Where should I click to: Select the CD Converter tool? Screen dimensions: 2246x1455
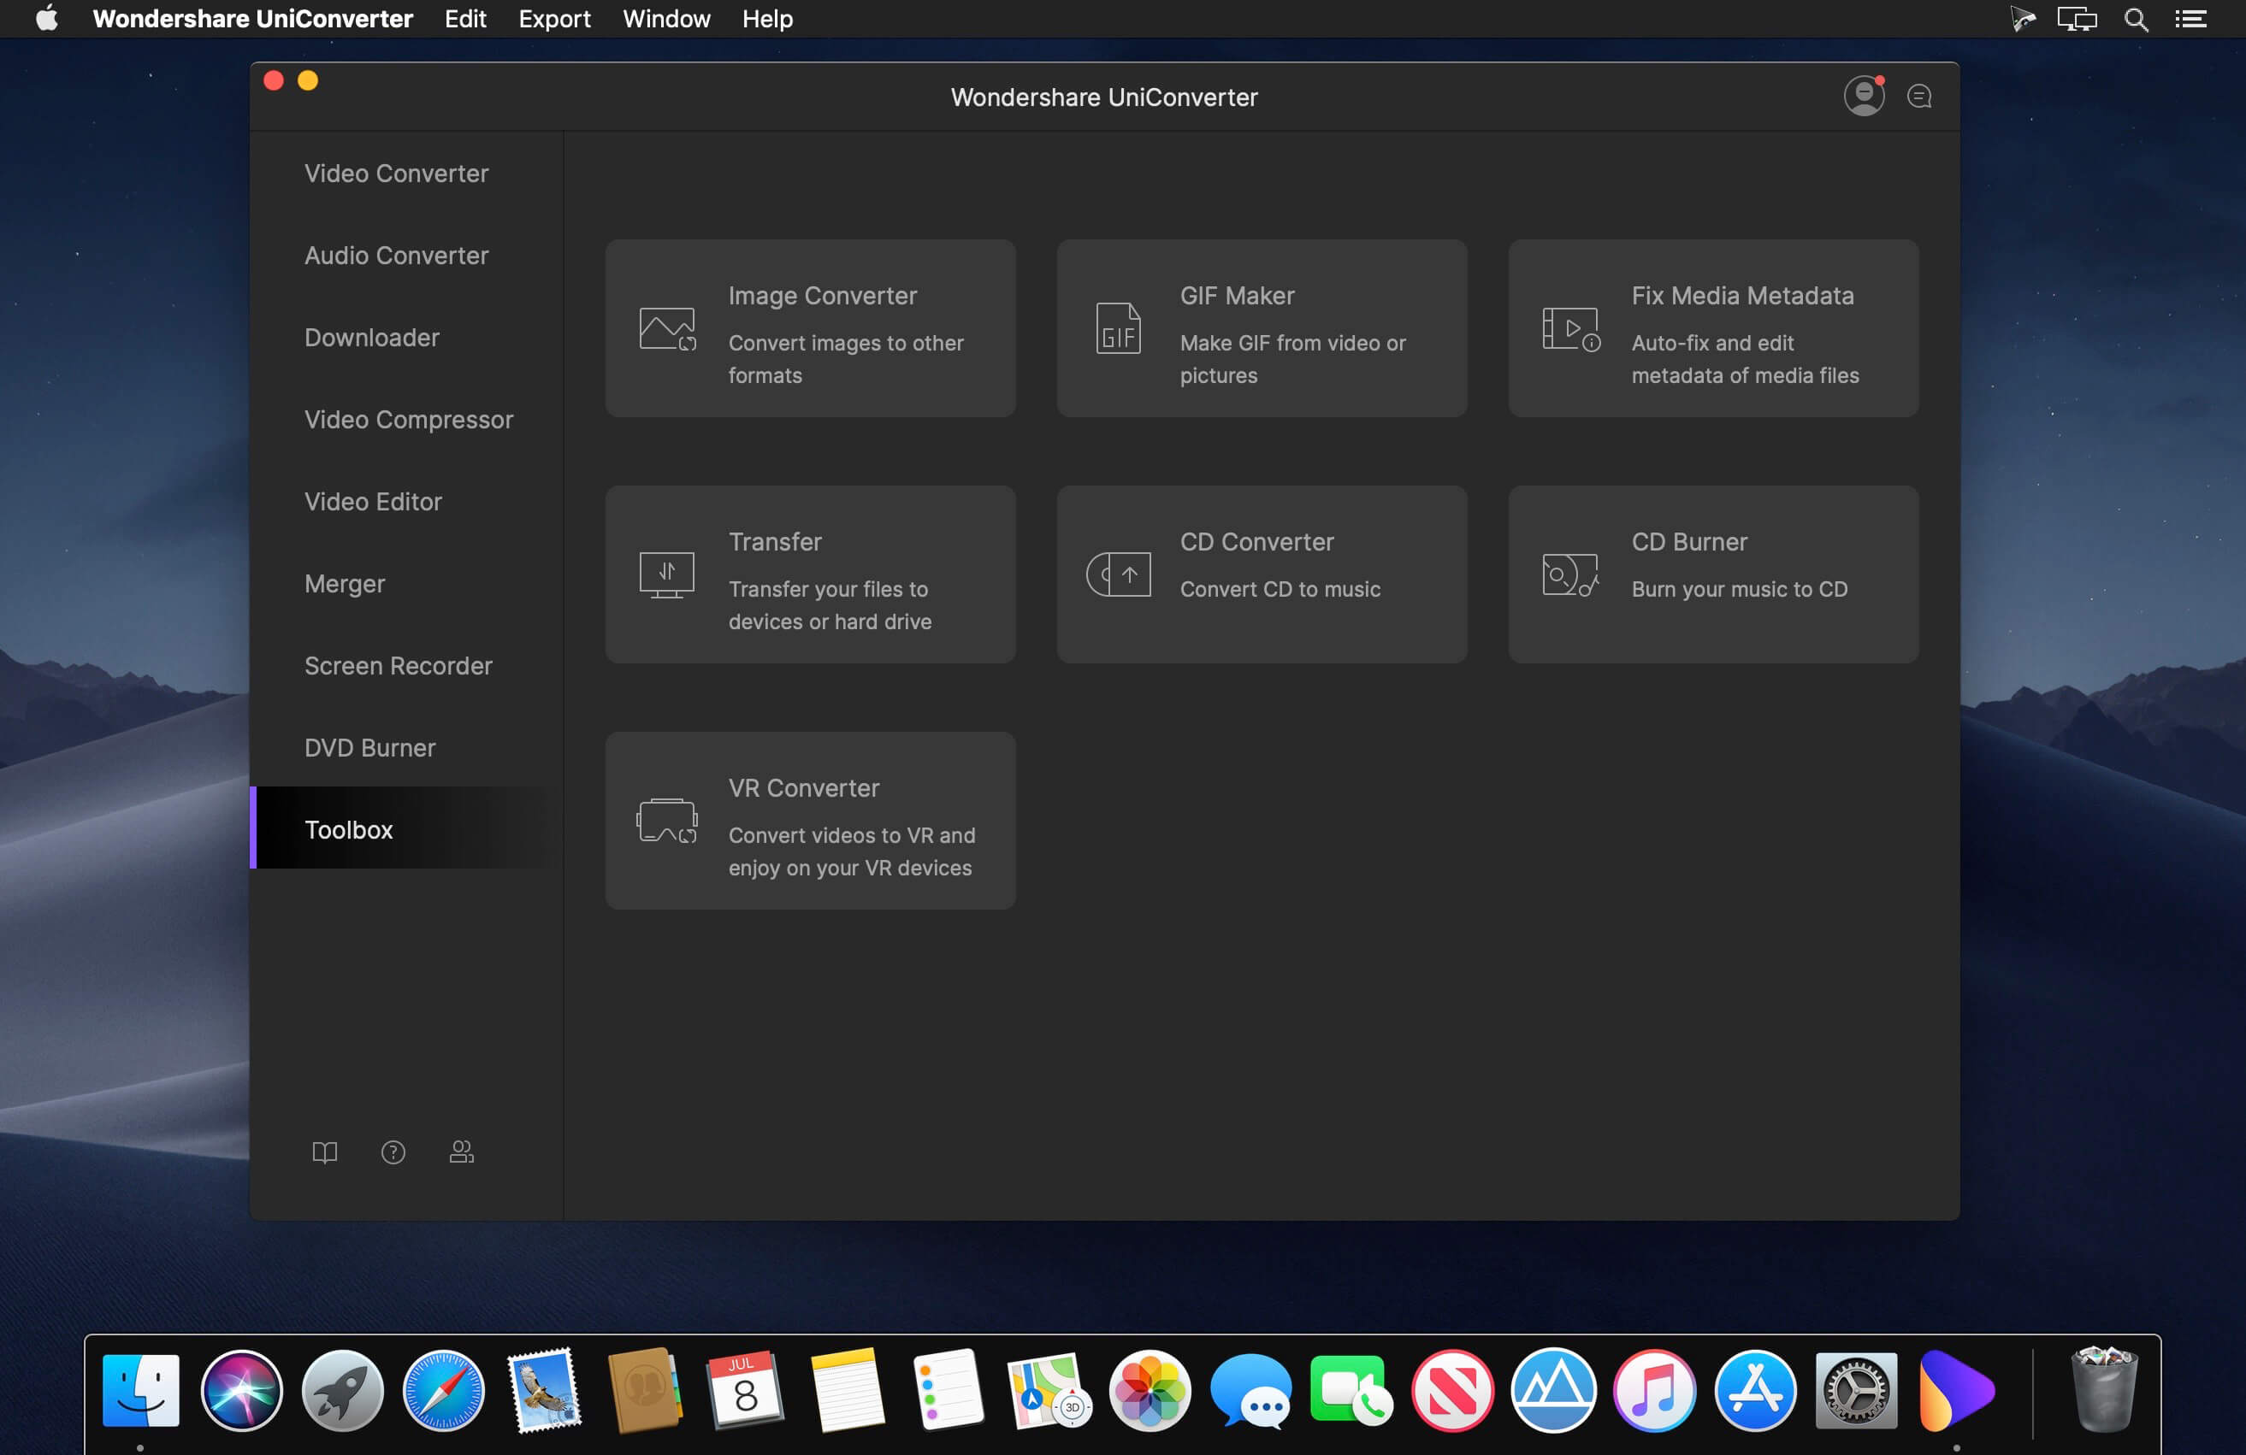(1261, 573)
